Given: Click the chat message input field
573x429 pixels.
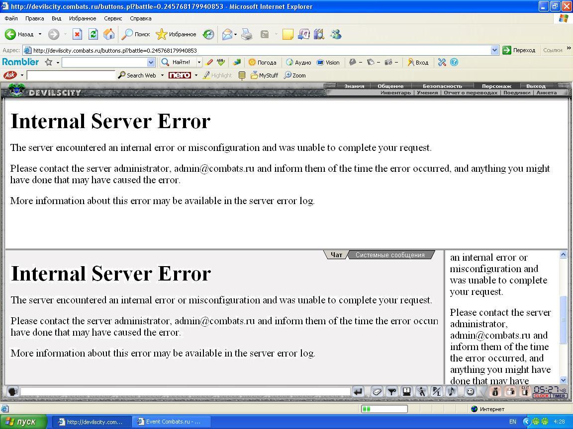Looking at the screenshot, I should 185,391.
